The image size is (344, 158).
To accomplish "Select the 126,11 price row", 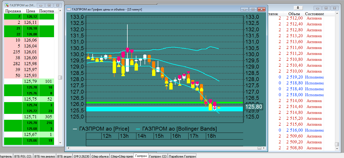I will [x=29, y=22].
